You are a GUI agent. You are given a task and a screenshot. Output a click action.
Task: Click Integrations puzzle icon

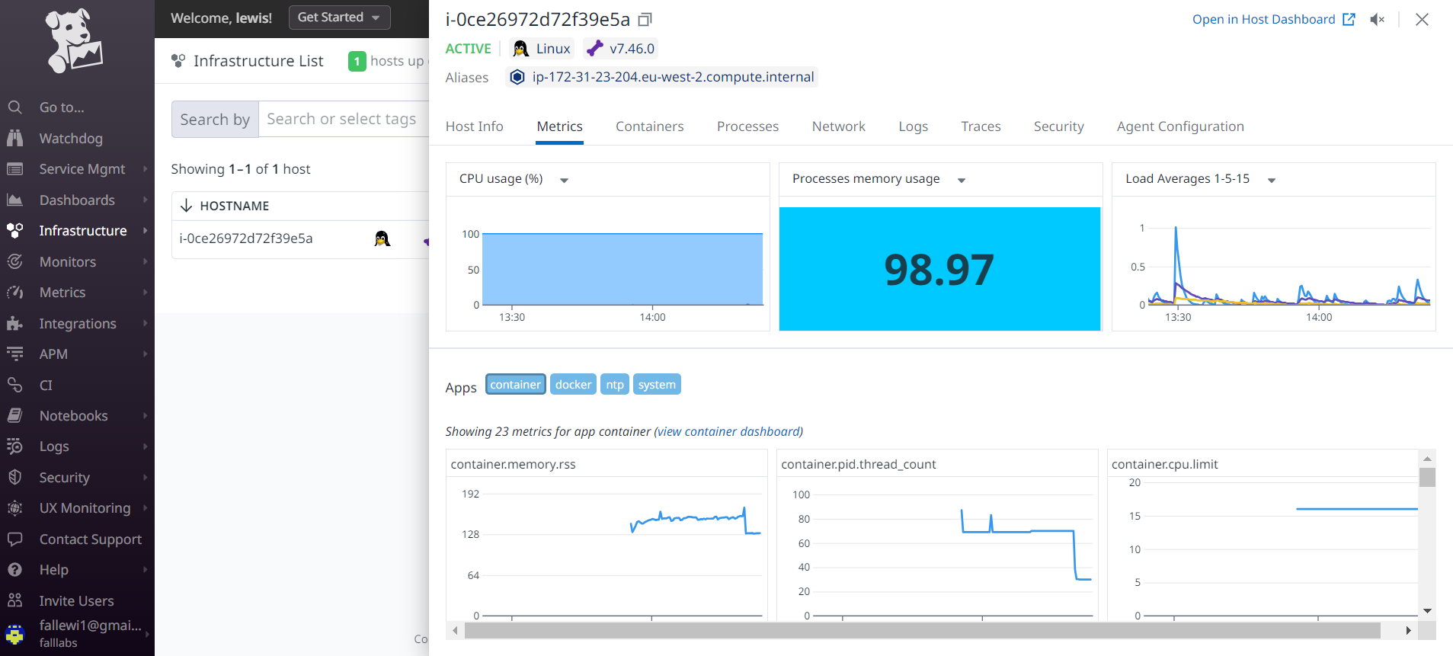click(x=14, y=323)
